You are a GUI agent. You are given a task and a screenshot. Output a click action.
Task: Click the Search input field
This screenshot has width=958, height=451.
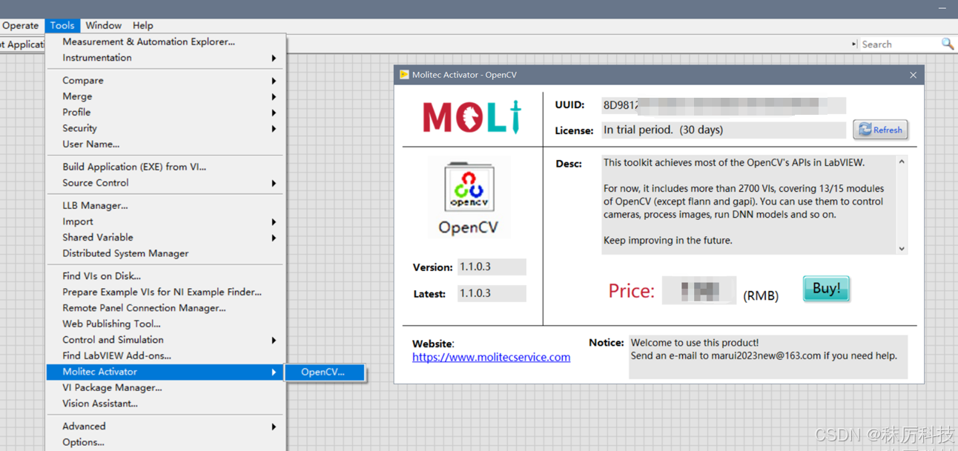click(x=899, y=44)
